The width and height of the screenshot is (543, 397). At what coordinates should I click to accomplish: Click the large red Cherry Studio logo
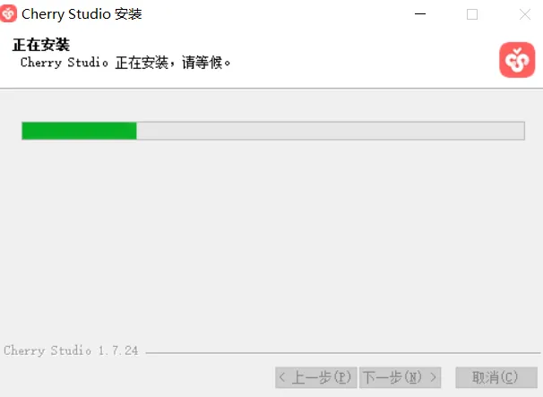point(517,60)
